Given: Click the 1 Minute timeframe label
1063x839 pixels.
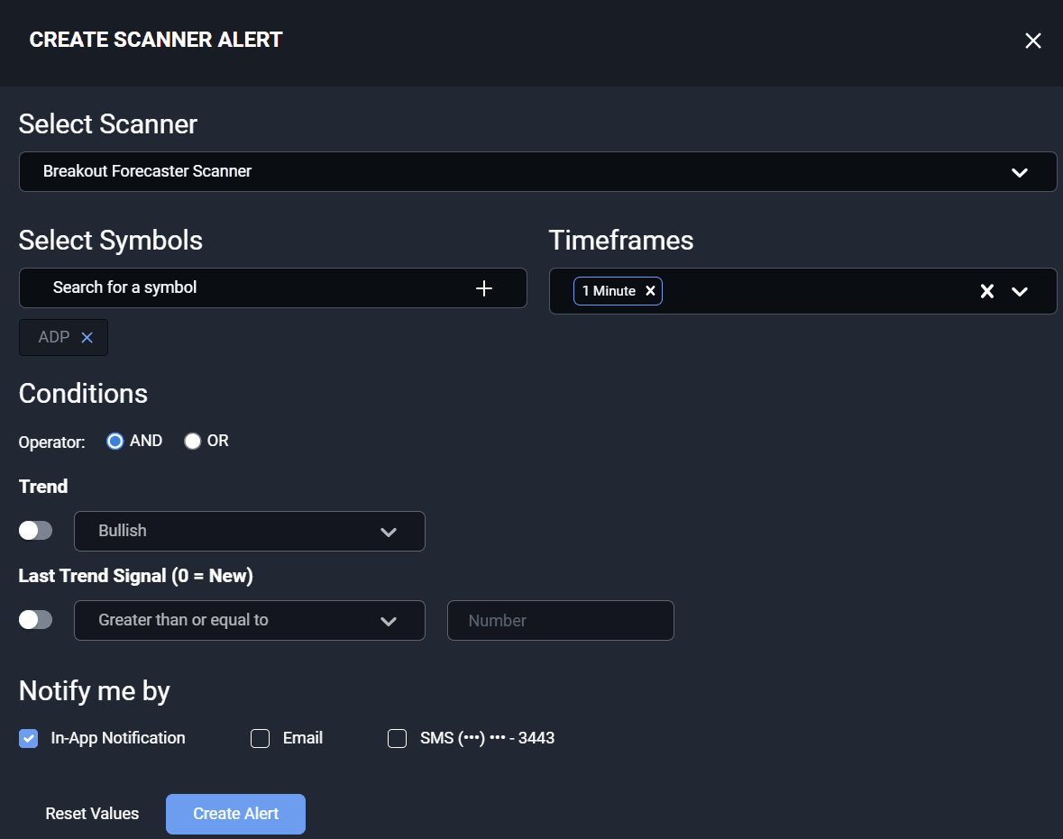Looking at the screenshot, I should 609,291.
